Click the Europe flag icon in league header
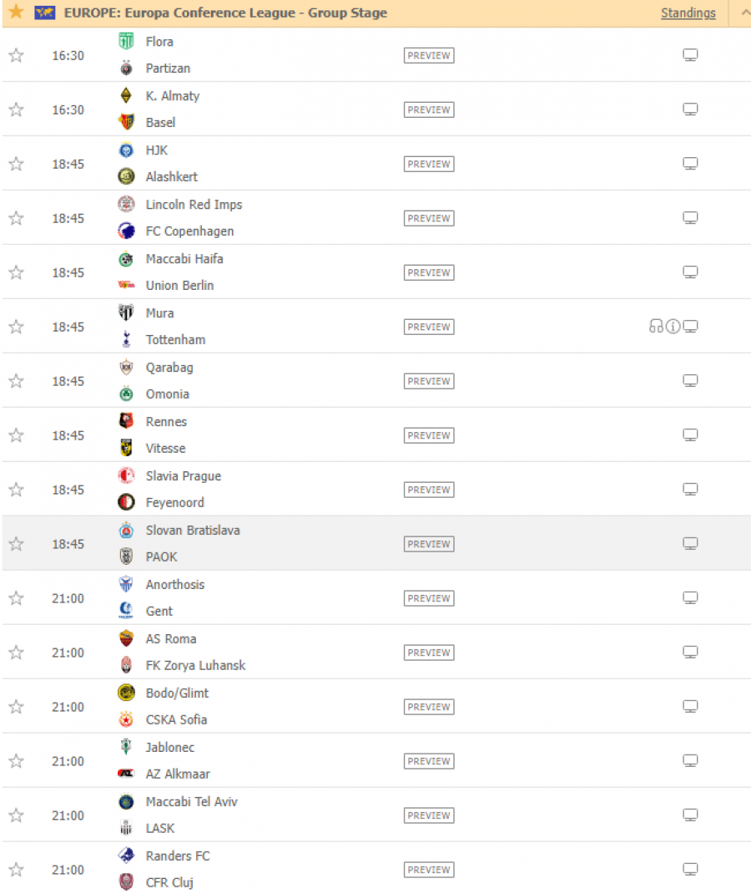 point(44,12)
